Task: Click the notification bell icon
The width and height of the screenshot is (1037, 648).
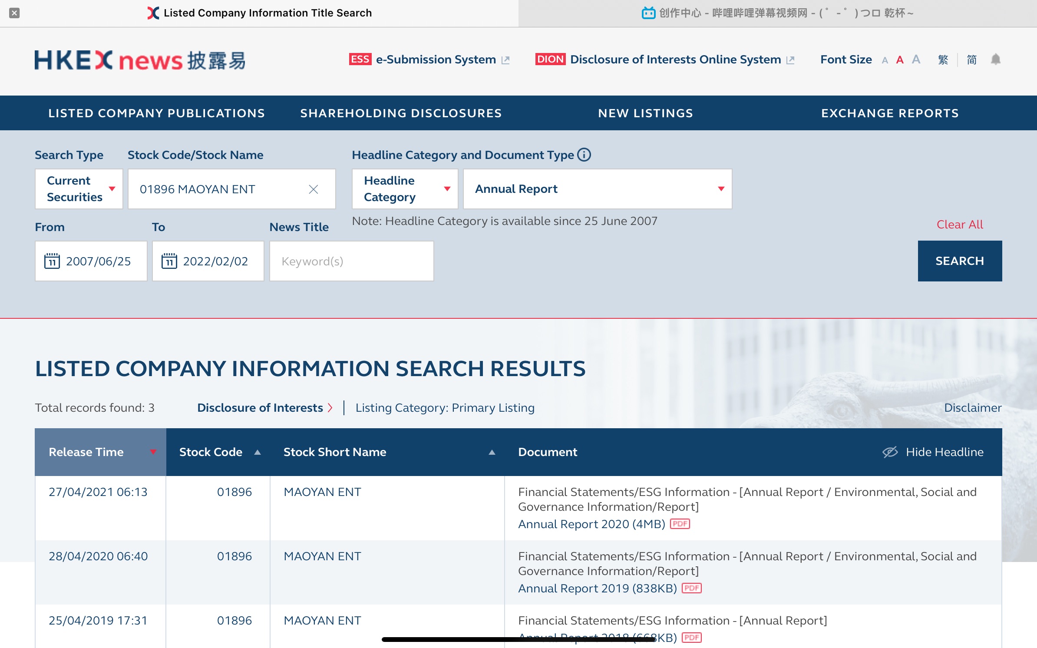Action: click(996, 59)
